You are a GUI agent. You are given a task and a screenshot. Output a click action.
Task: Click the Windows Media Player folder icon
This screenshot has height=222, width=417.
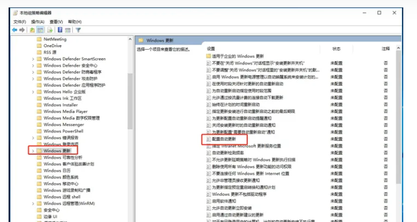[x=39, y=111]
